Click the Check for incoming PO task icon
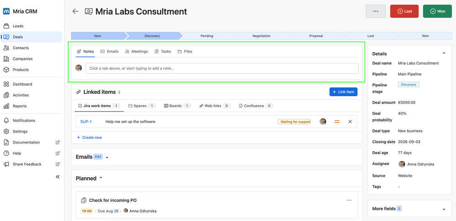Viewport: 456px width, 221px height. (x=84, y=200)
